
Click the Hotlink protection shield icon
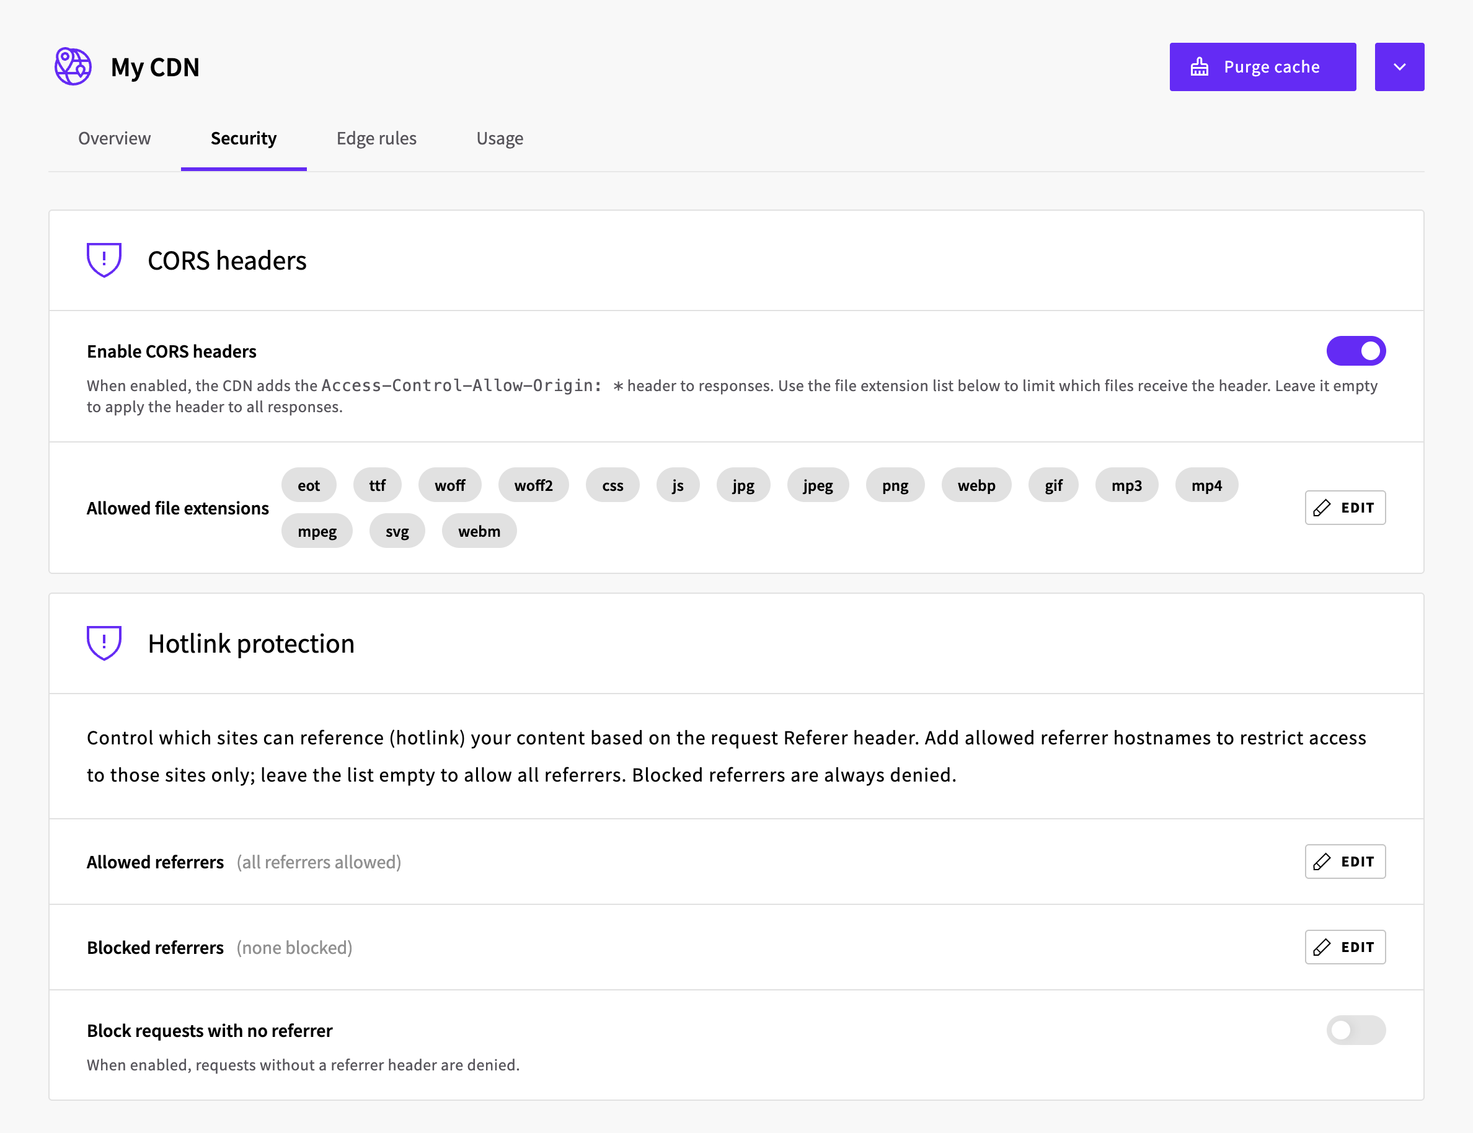click(x=104, y=643)
